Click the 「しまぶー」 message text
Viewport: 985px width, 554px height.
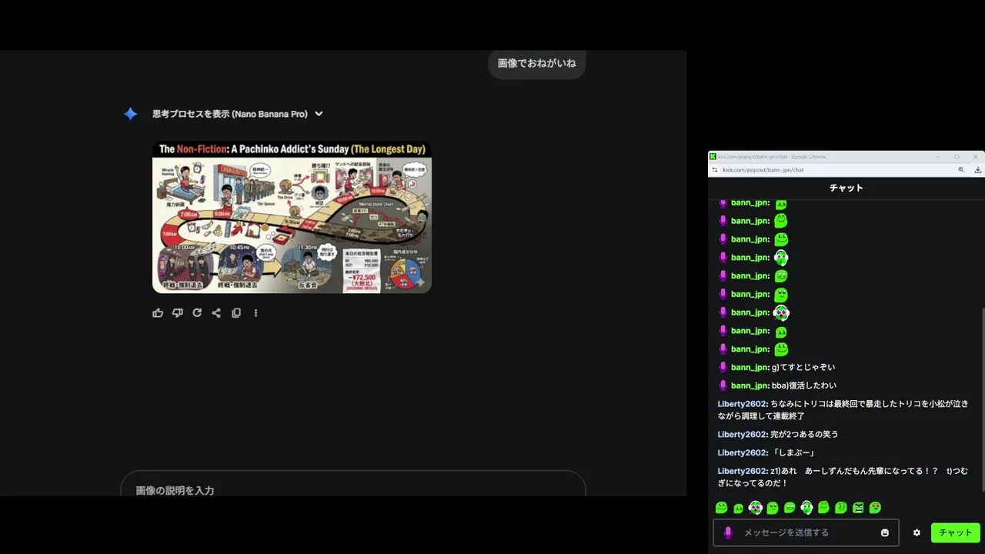pyautogui.click(x=793, y=453)
